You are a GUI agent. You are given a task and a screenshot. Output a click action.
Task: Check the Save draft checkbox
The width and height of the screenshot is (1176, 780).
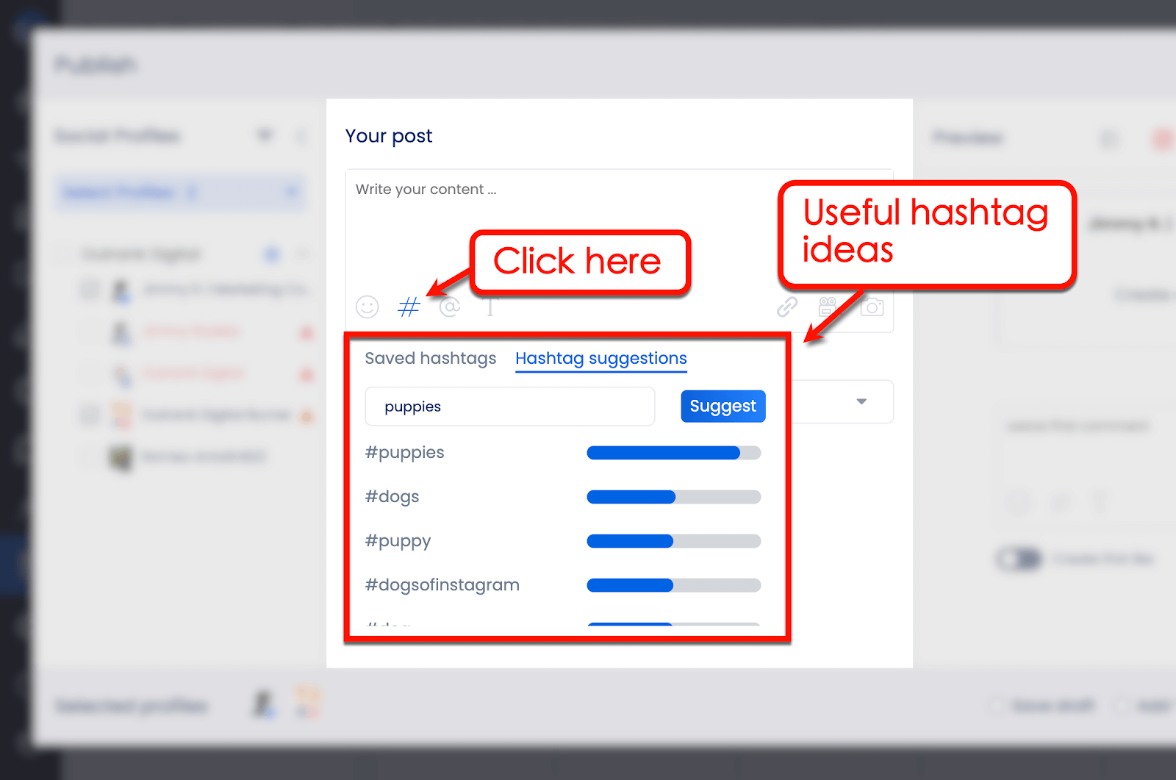coord(997,706)
